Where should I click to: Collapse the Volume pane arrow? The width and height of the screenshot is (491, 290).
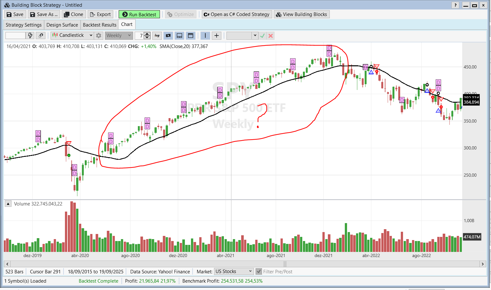click(x=8, y=204)
